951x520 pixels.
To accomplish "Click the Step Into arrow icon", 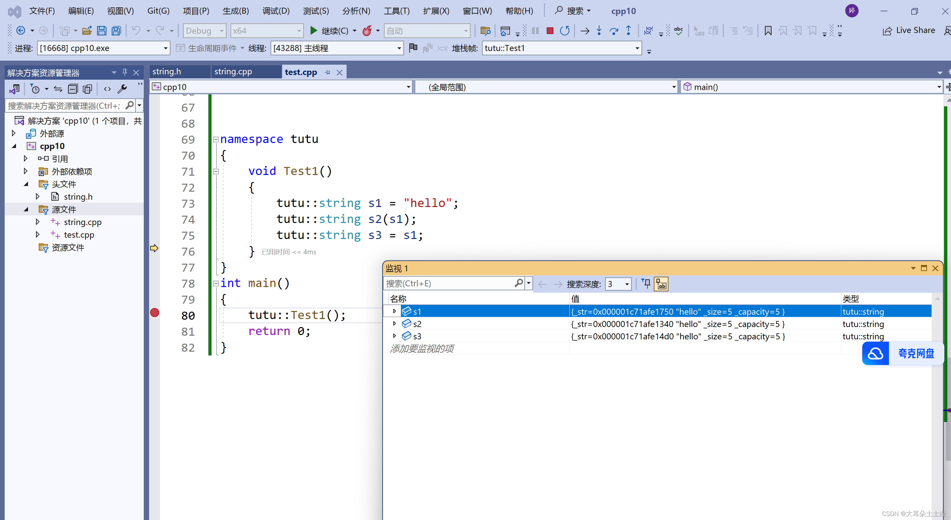I will 599,31.
